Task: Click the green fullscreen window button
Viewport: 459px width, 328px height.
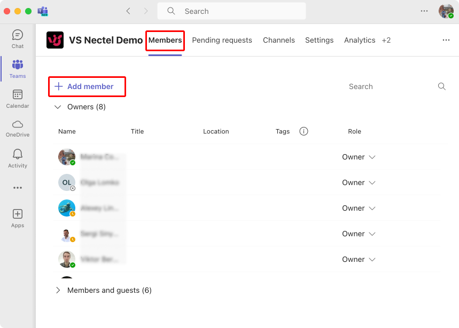Action: 28,11
